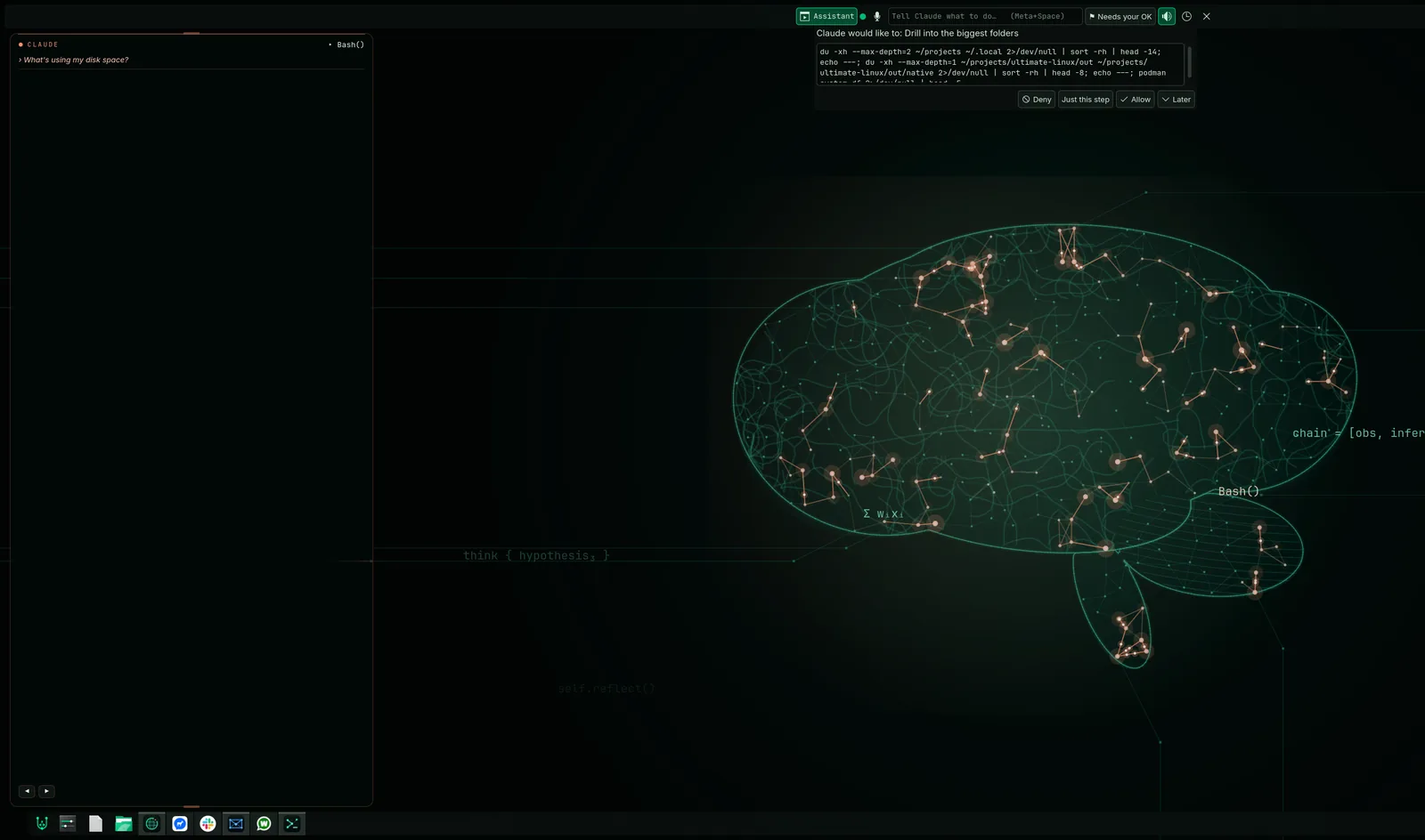Image resolution: width=1425 pixels, height=840 pixels.
Task: Click the Assistant button in the top bar
Action: point(826,16)
